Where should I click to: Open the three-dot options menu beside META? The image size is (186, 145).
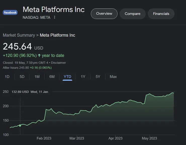55,17
